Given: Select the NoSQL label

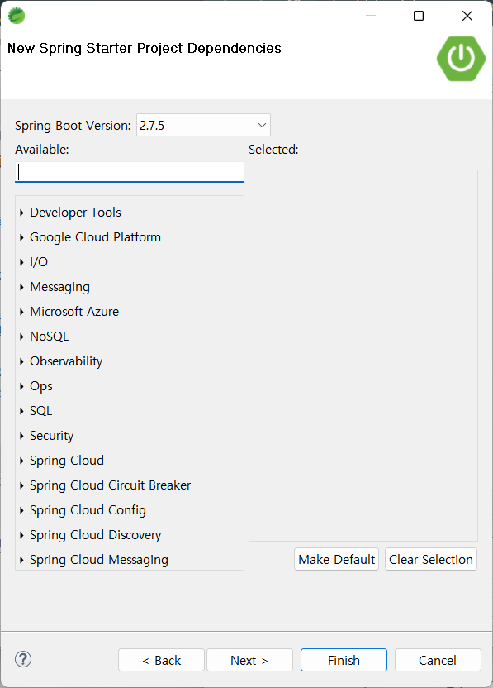Looking at the screenshot, I should 49,337.
